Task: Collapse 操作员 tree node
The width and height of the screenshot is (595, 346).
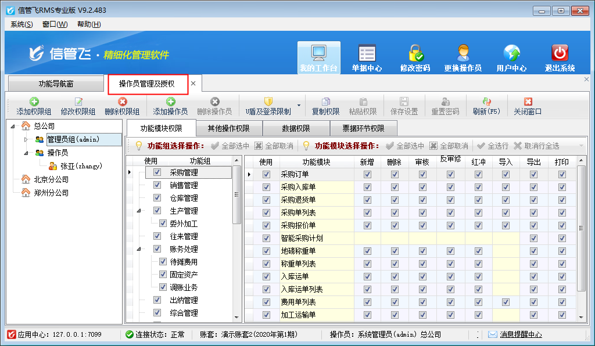Action: coord(26,153)
